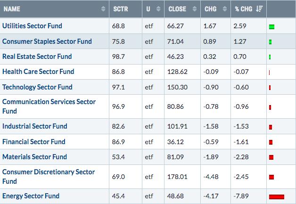Sort by CLOSE column arrows icon

coord(195,8)
